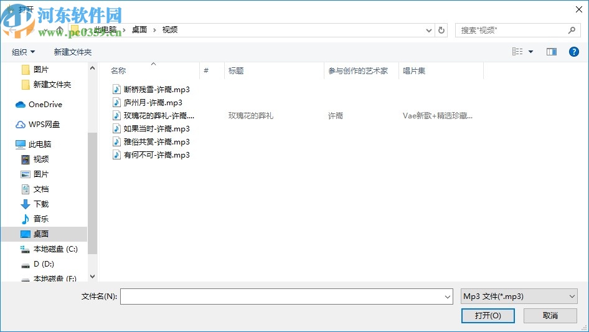Click the WPS网盘 cloud icon
This screenshot has height=332, width=589.
click(x=21, y=125)
